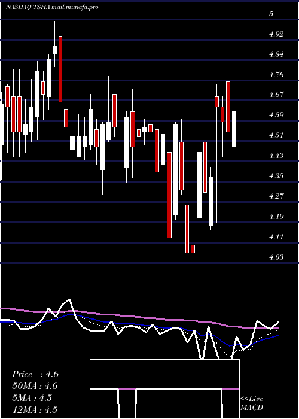Screen dimensions: 299x419
Task: Click the tall red candle reaching 4.92
Action: coord(60,69)
